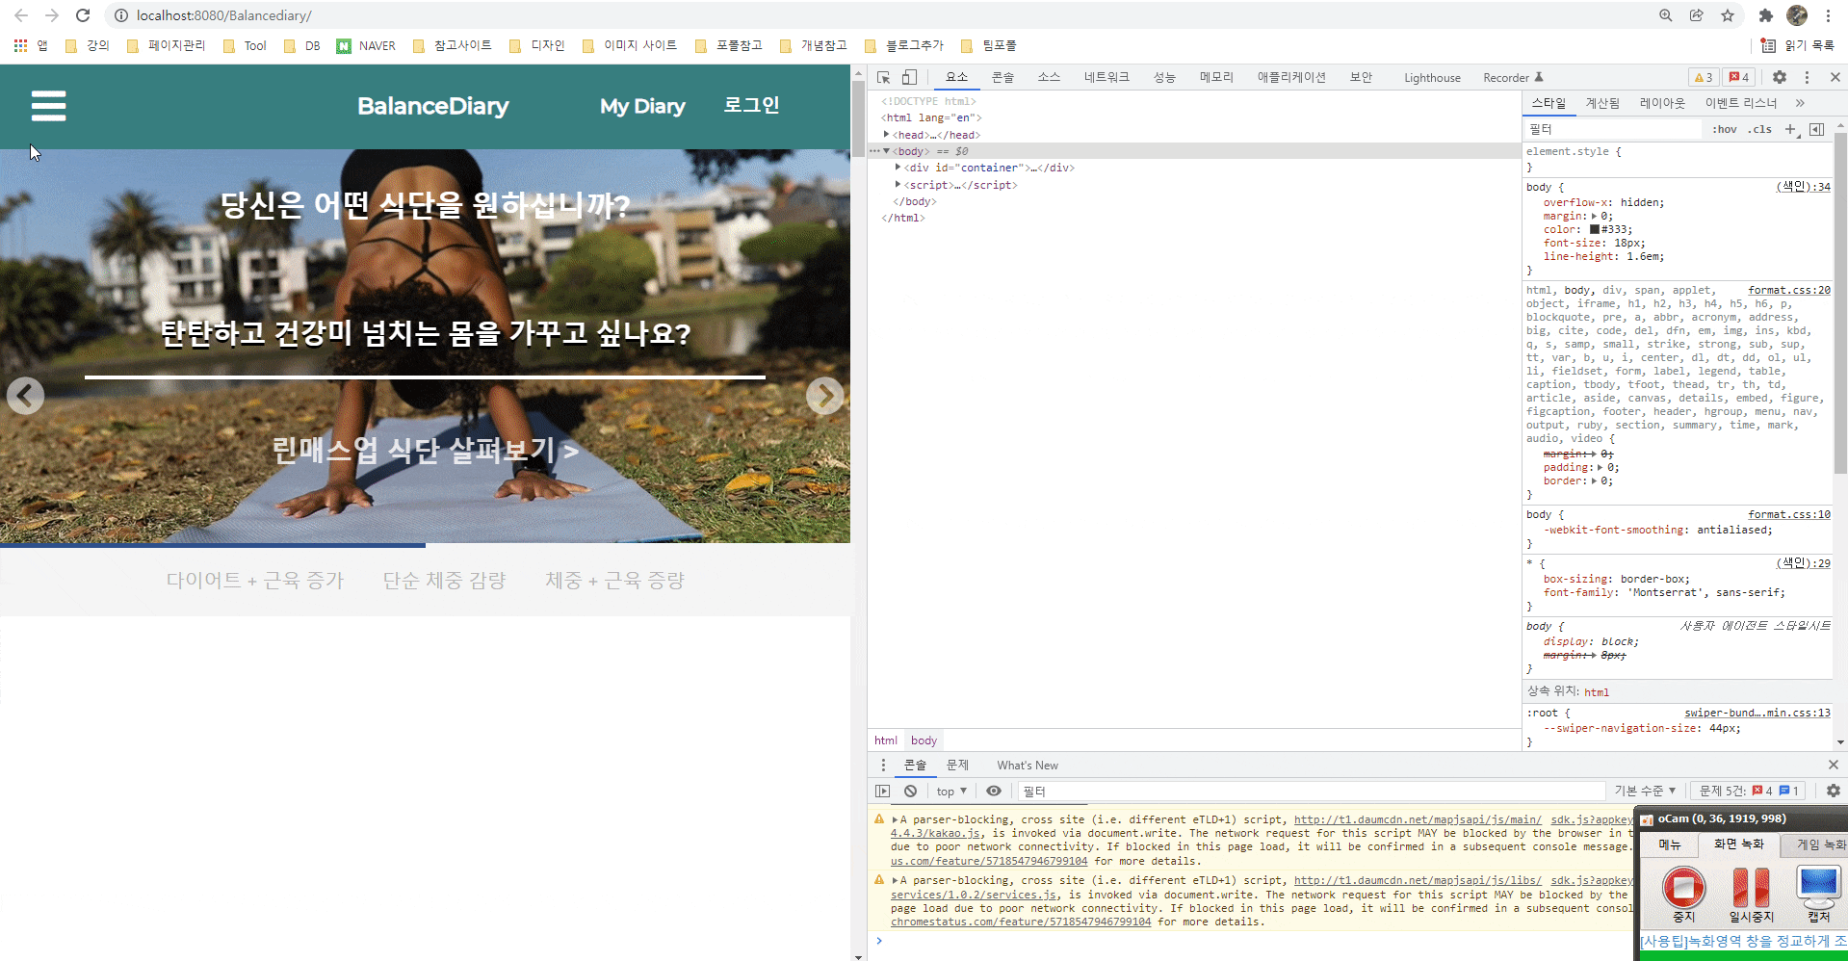Click the styles 필터 input field
Image resolution: width=1848 pixels, height=961 pixels.
coord(1613,129)
